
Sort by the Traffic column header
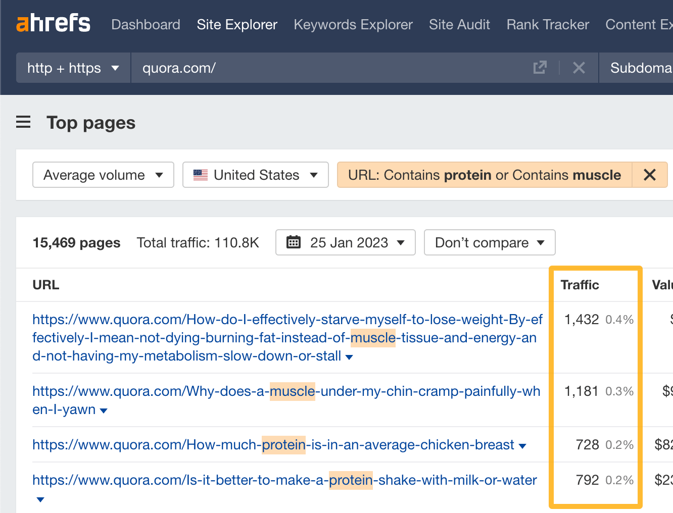point(580,285)
